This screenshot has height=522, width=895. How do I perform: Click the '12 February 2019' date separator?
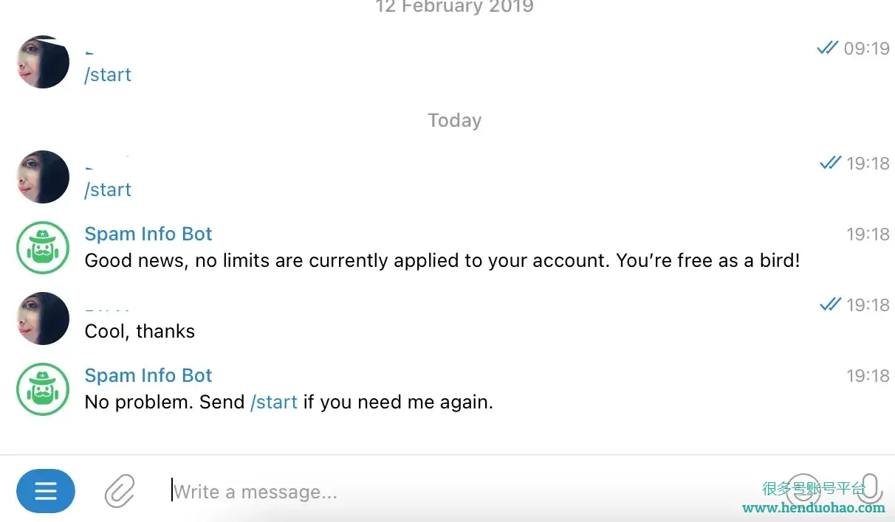455,7
